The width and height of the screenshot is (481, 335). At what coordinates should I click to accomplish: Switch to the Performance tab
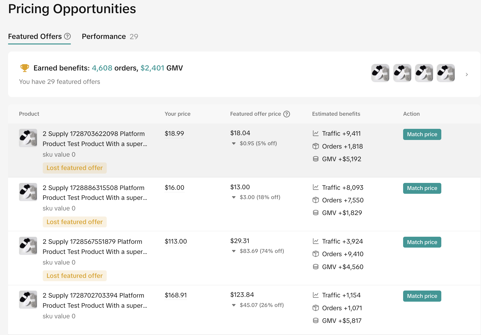pyautogui.click(x=110, y=37)
